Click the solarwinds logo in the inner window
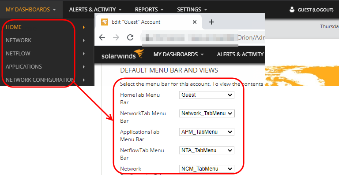 [x=123, y=54]
